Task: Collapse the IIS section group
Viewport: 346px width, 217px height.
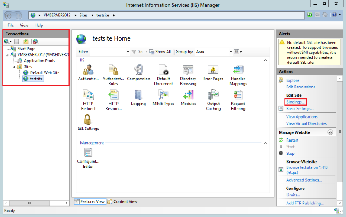Action: point(266,60)
